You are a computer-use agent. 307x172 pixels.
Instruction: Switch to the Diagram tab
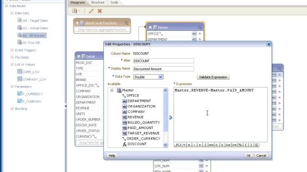pos(78,2)
